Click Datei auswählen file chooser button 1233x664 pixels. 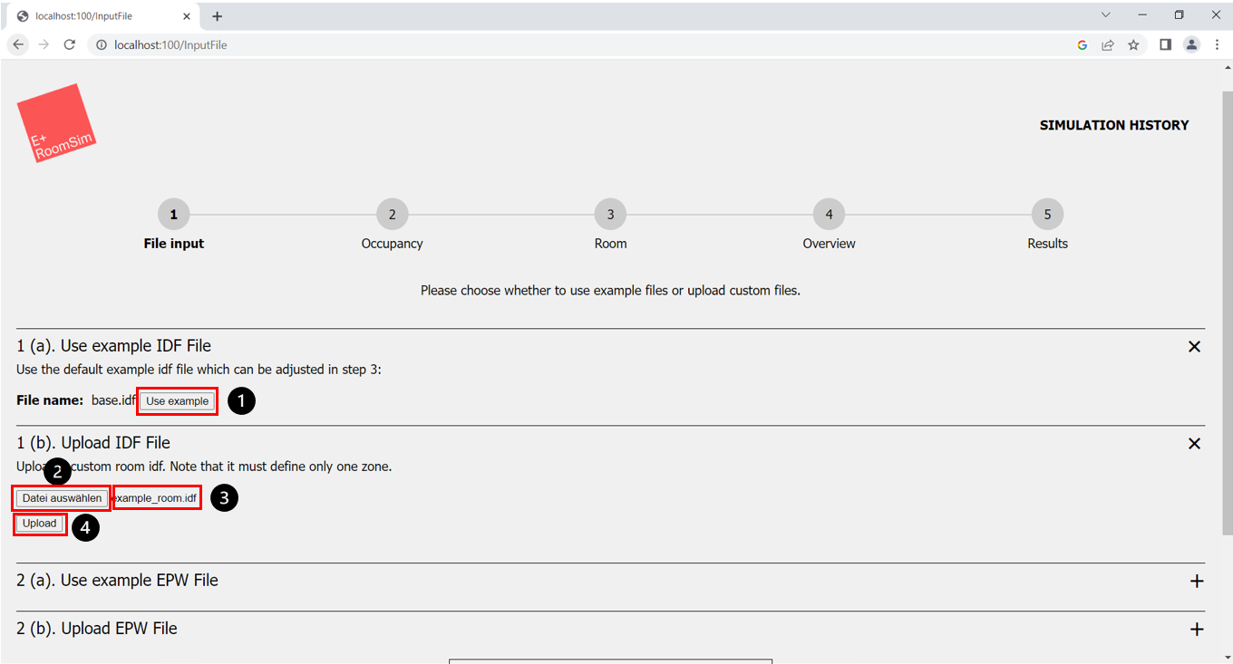pos(62,498)
